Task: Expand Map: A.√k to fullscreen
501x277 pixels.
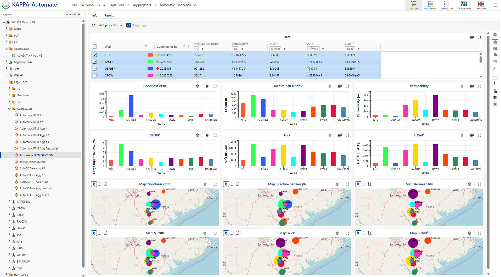Action: click(x=347, y=233)
